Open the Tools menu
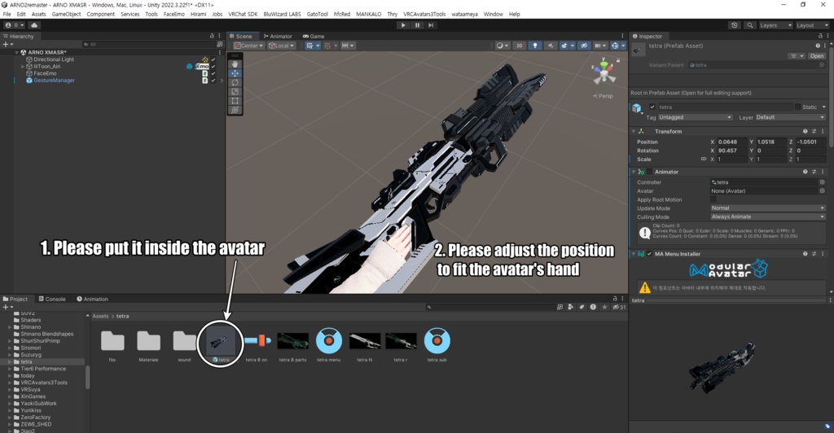 click(x=151, y=15)
